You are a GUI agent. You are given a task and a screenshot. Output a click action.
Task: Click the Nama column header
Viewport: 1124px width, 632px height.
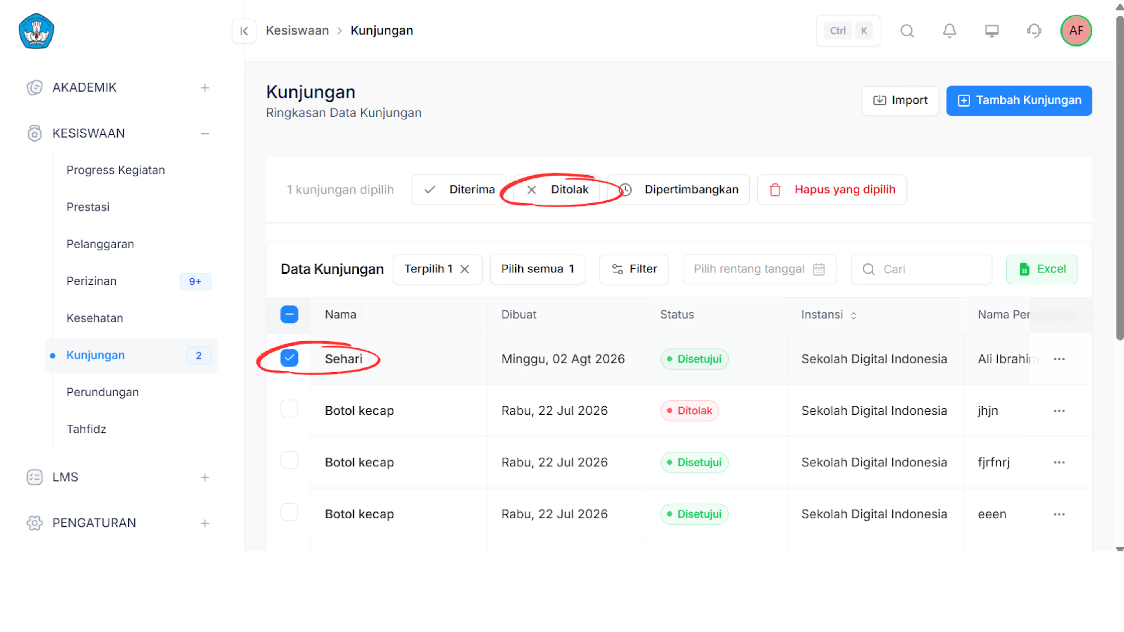click(x=340, y=315)
